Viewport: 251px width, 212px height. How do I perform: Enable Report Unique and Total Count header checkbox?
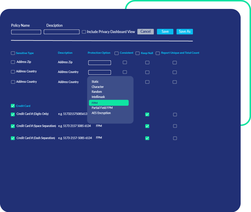[x=157, y=53]
